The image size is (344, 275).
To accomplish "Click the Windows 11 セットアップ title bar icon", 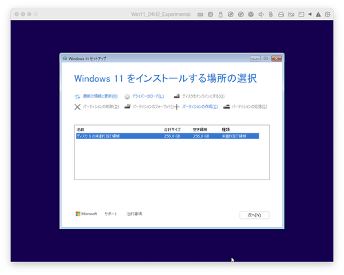I will pyautogui.click(x=65, y=58).
